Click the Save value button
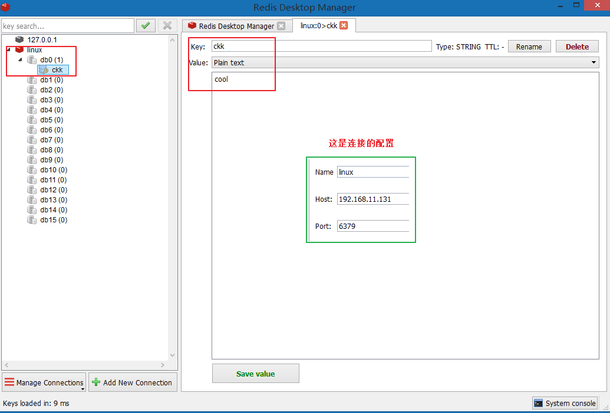This screenshot has width=610, height=413. (256, 374)
